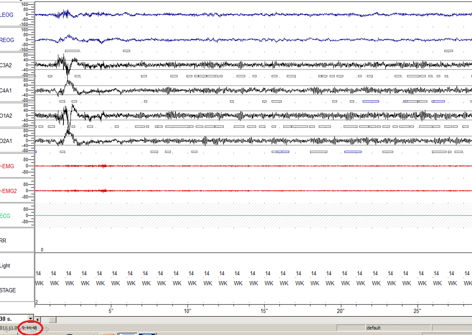
Task: Select the C3A2 channel label
Action: point(6,65)
